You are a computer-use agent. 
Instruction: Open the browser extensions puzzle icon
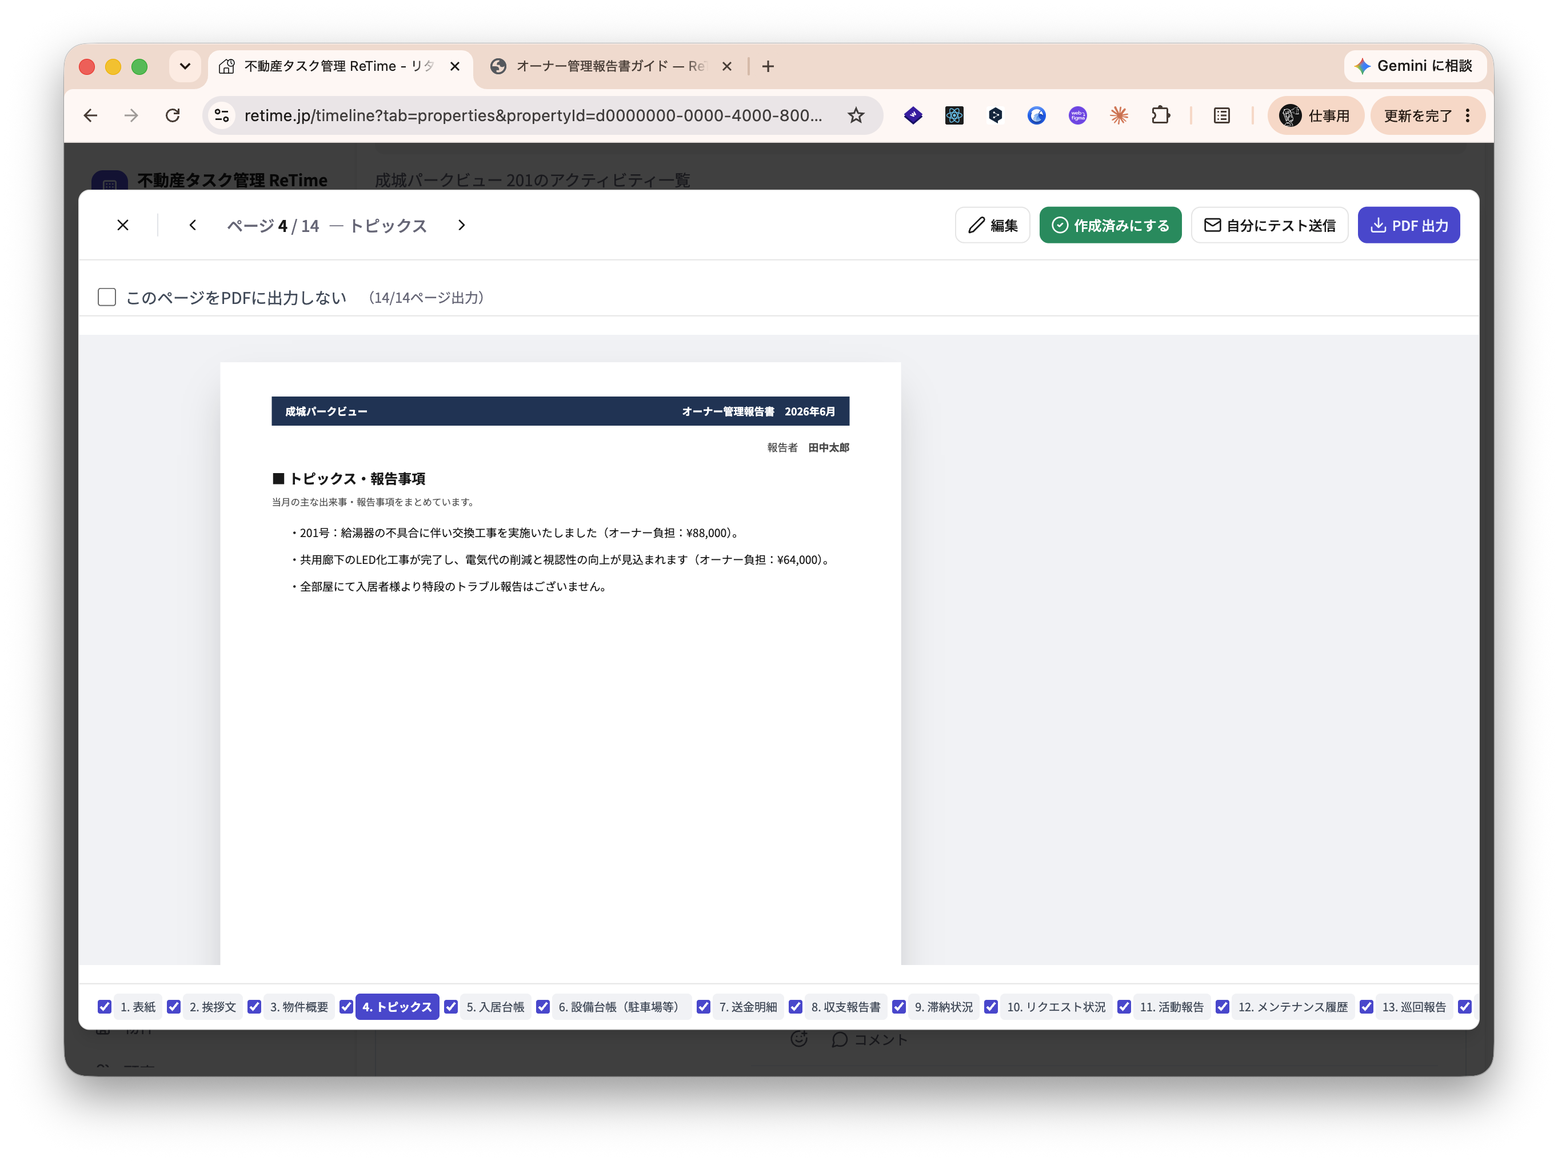click(1160, 115)
